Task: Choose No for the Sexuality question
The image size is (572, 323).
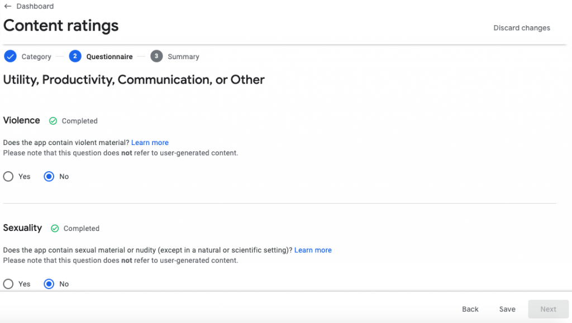Action: coord(49,284)
